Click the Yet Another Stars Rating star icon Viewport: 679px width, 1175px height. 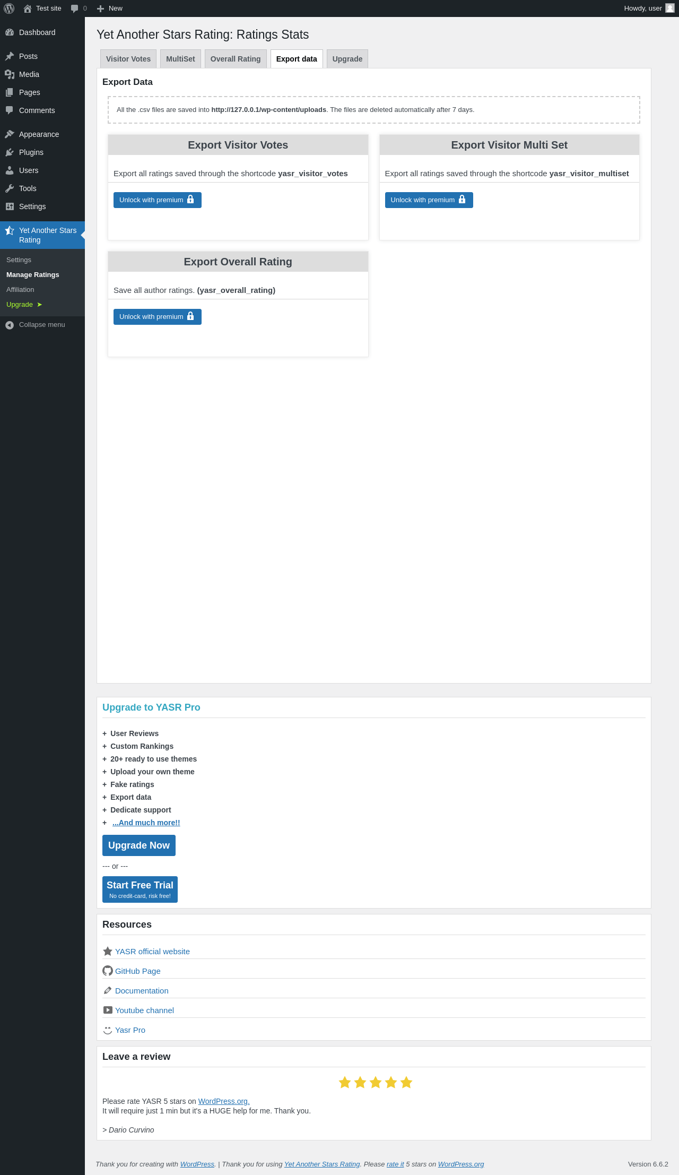pos(10,230)
